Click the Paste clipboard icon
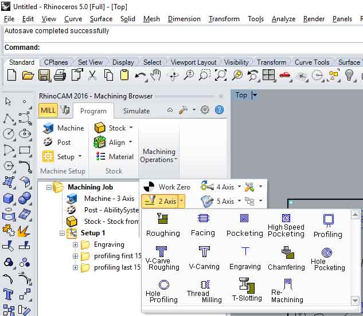 [x=124, y=75]
